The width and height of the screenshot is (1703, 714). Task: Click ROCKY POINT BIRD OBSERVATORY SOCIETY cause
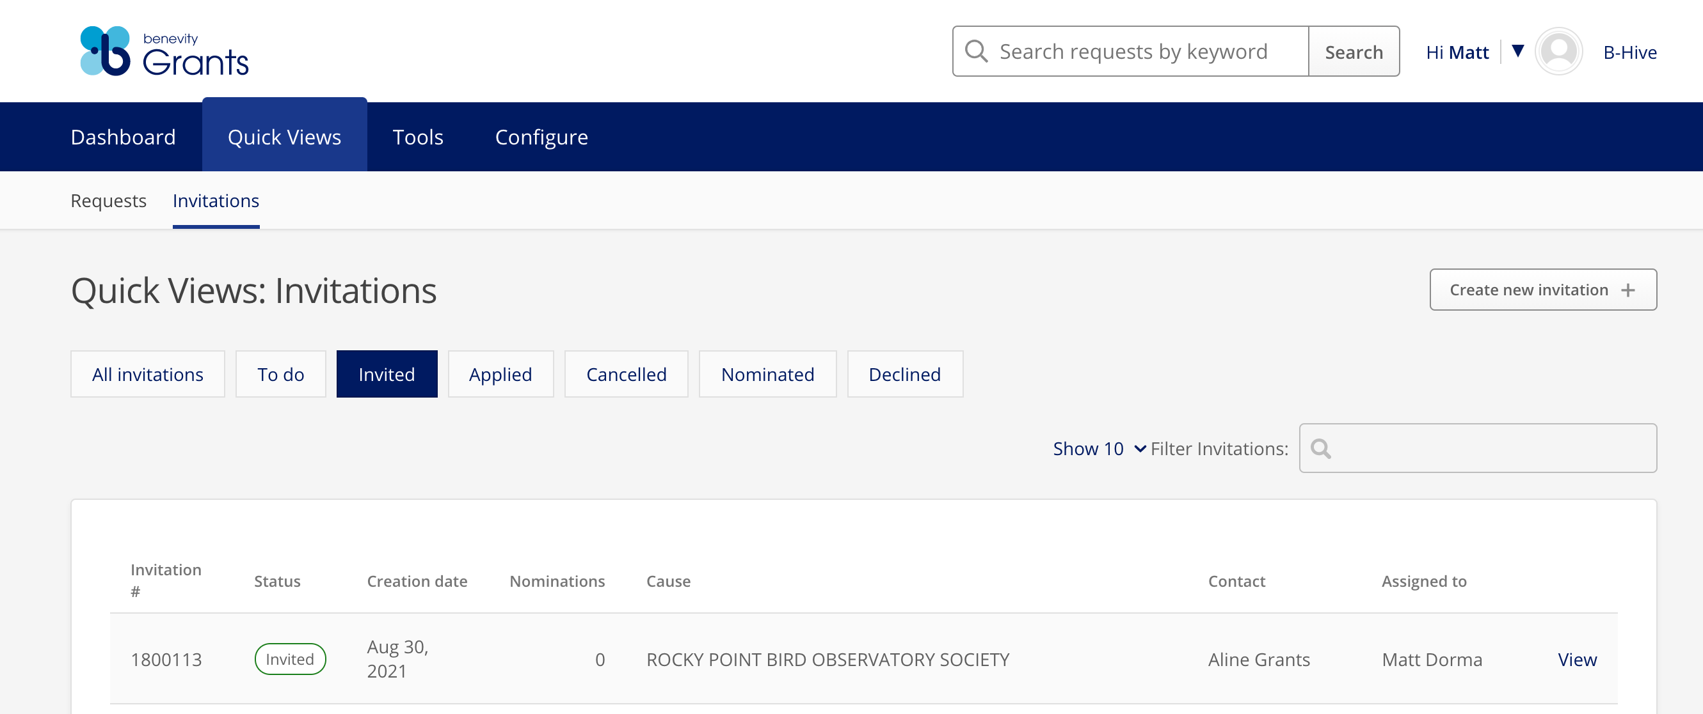click(828, 659)
